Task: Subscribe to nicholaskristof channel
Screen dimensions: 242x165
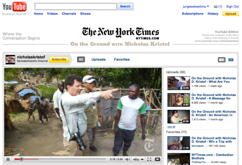Action: click(59, 59)
